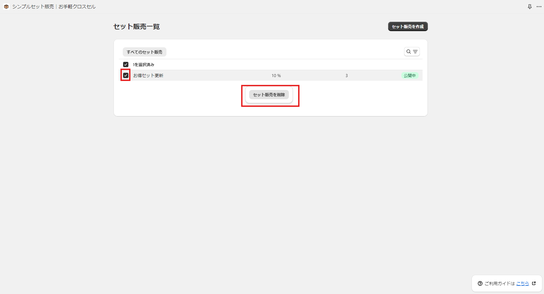Open search and filter for set sales
This screenshot has height=294, width=544.
[x=412, y=52]
